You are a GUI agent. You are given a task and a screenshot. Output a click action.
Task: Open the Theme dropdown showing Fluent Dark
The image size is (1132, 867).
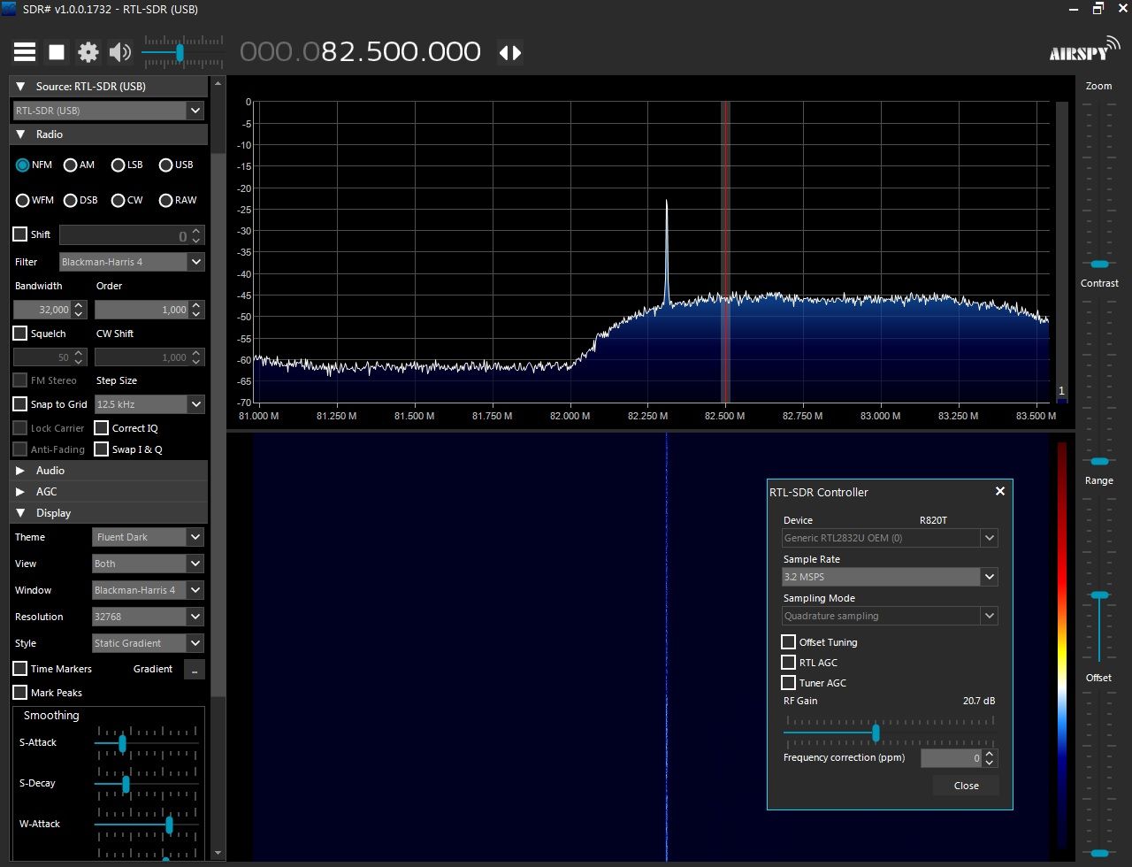coord(148,537)
